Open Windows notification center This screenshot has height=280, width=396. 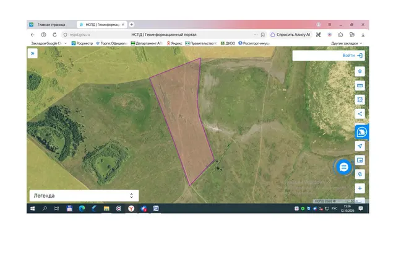361,208
